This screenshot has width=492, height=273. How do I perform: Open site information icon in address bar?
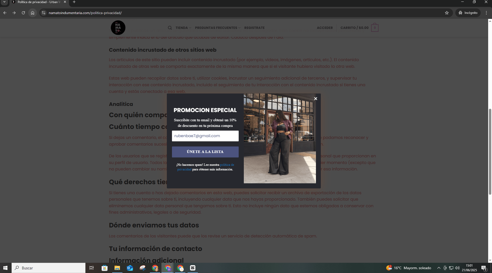44,13
